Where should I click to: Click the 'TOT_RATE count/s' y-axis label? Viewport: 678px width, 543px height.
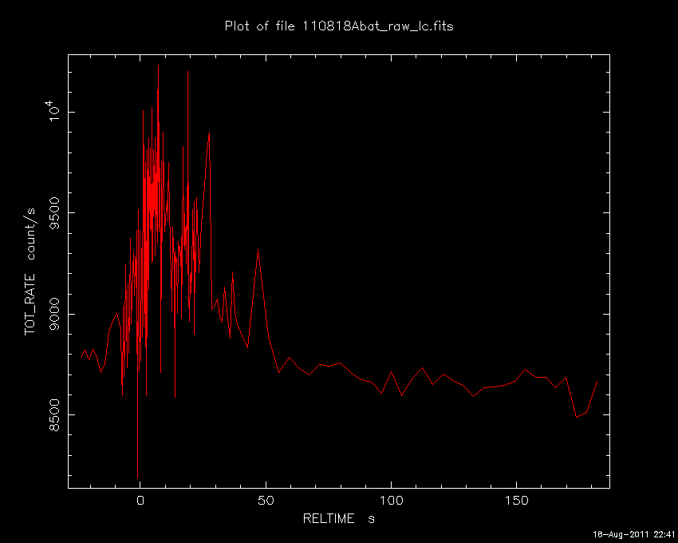[x=30, y=271]
